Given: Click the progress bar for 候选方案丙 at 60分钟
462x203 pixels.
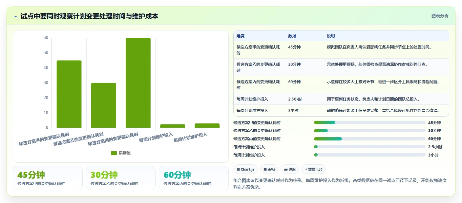Looking at the screenshot, I should pyautogui.click(x=370, y=139).
